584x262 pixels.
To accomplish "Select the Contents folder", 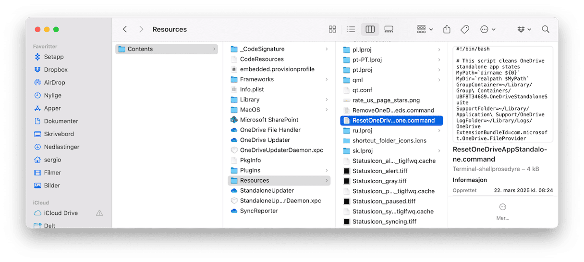I will point(167,49).
